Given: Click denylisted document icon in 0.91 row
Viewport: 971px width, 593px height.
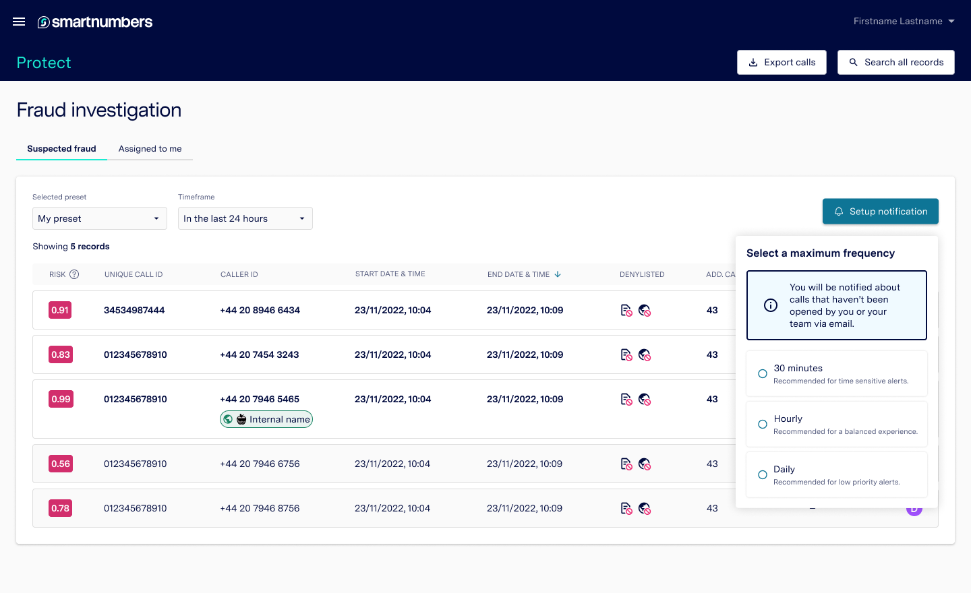Looking at the screenshot, I should tap(626, 310).
